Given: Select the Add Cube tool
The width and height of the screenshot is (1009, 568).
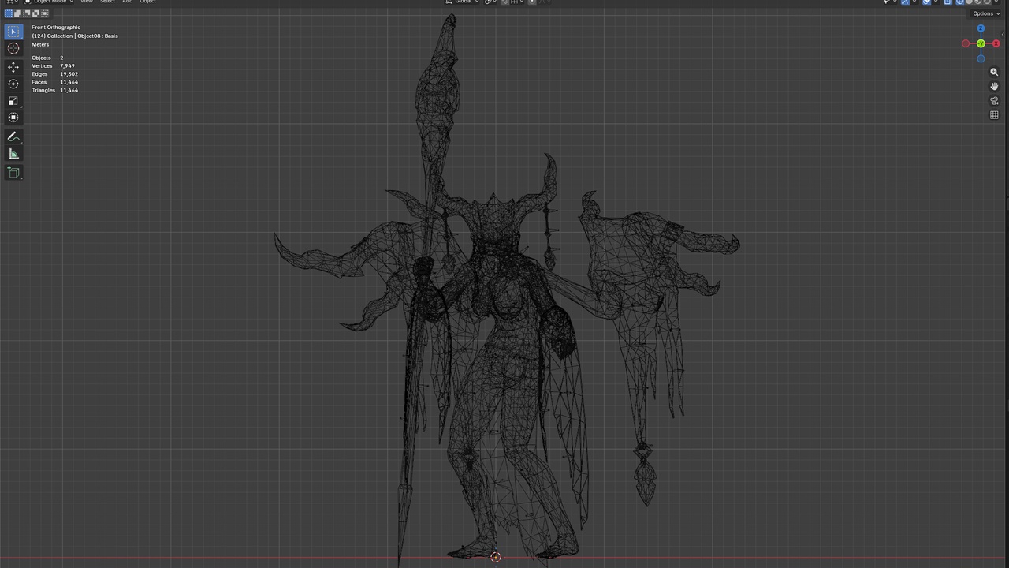Looking at the screenshot, I should click(13, 172).
